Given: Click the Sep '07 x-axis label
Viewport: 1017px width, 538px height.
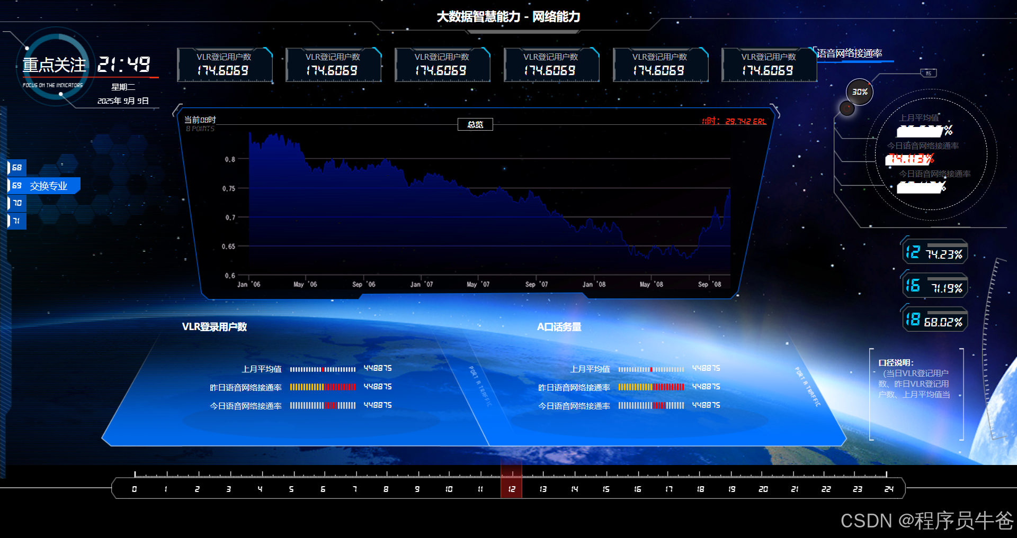Looking at the screenshot, I should [537, 285].
